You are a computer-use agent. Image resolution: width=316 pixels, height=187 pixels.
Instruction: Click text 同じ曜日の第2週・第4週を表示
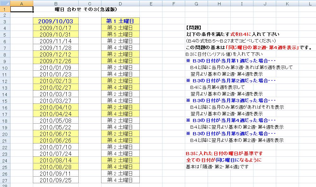262,48
